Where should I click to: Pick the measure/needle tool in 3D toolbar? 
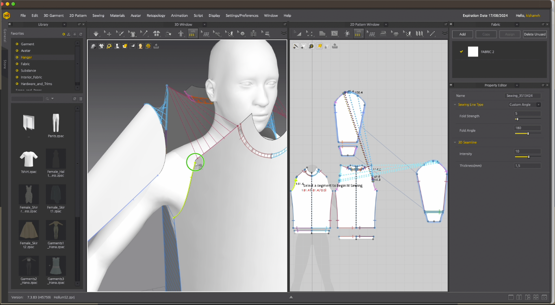144,34
